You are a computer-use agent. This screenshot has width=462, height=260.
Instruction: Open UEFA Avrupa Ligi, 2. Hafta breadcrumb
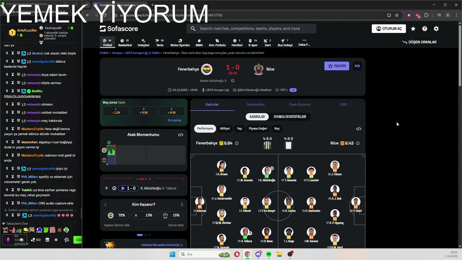point(142,53)
